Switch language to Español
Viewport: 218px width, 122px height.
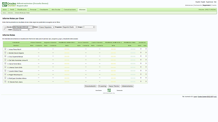pos(198,2)
